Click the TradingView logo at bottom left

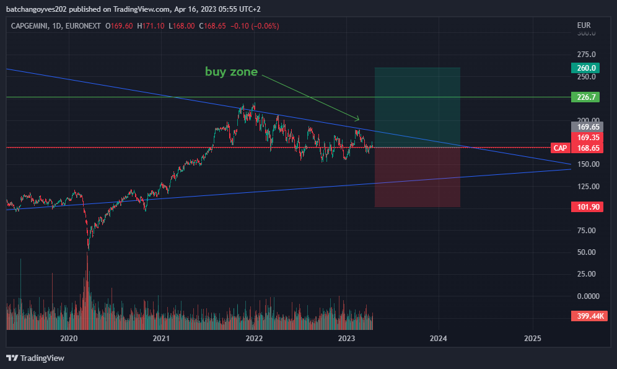[35, 358]
